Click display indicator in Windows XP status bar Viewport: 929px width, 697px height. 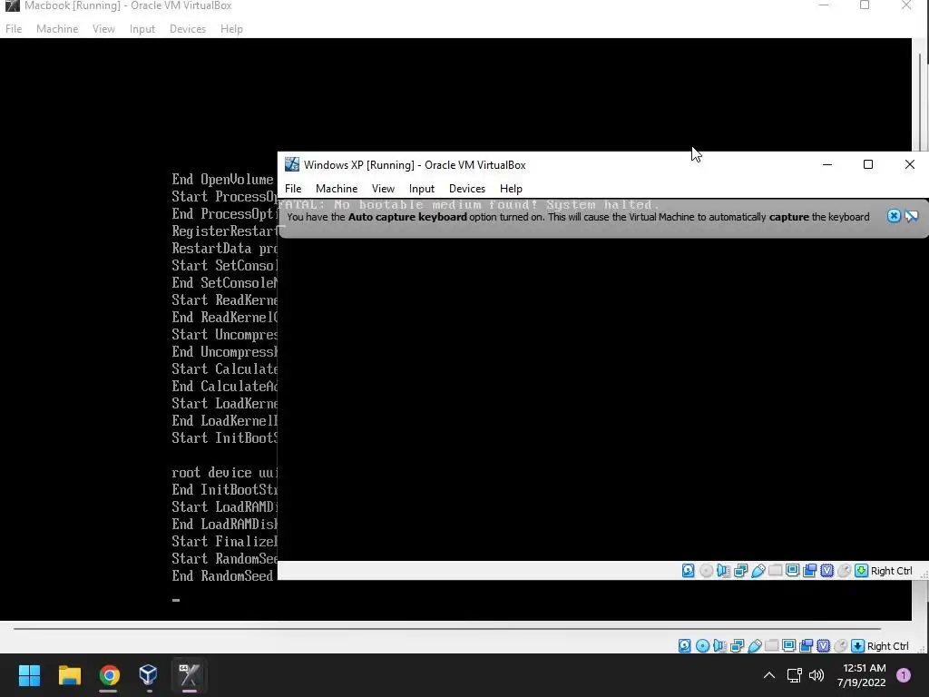tap(792, 571)
